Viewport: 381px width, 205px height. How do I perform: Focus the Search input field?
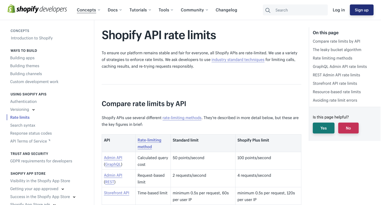[295, 10]
